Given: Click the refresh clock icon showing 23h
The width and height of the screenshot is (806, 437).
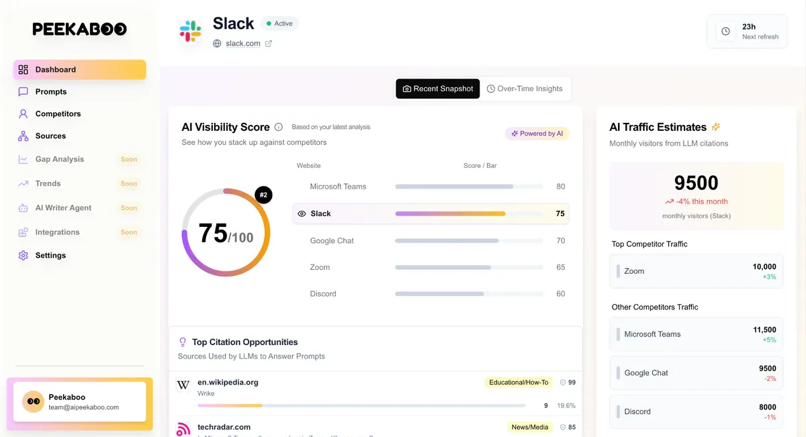Looking at the screenshot, I should pyautogui.click(x=725, y=31).
